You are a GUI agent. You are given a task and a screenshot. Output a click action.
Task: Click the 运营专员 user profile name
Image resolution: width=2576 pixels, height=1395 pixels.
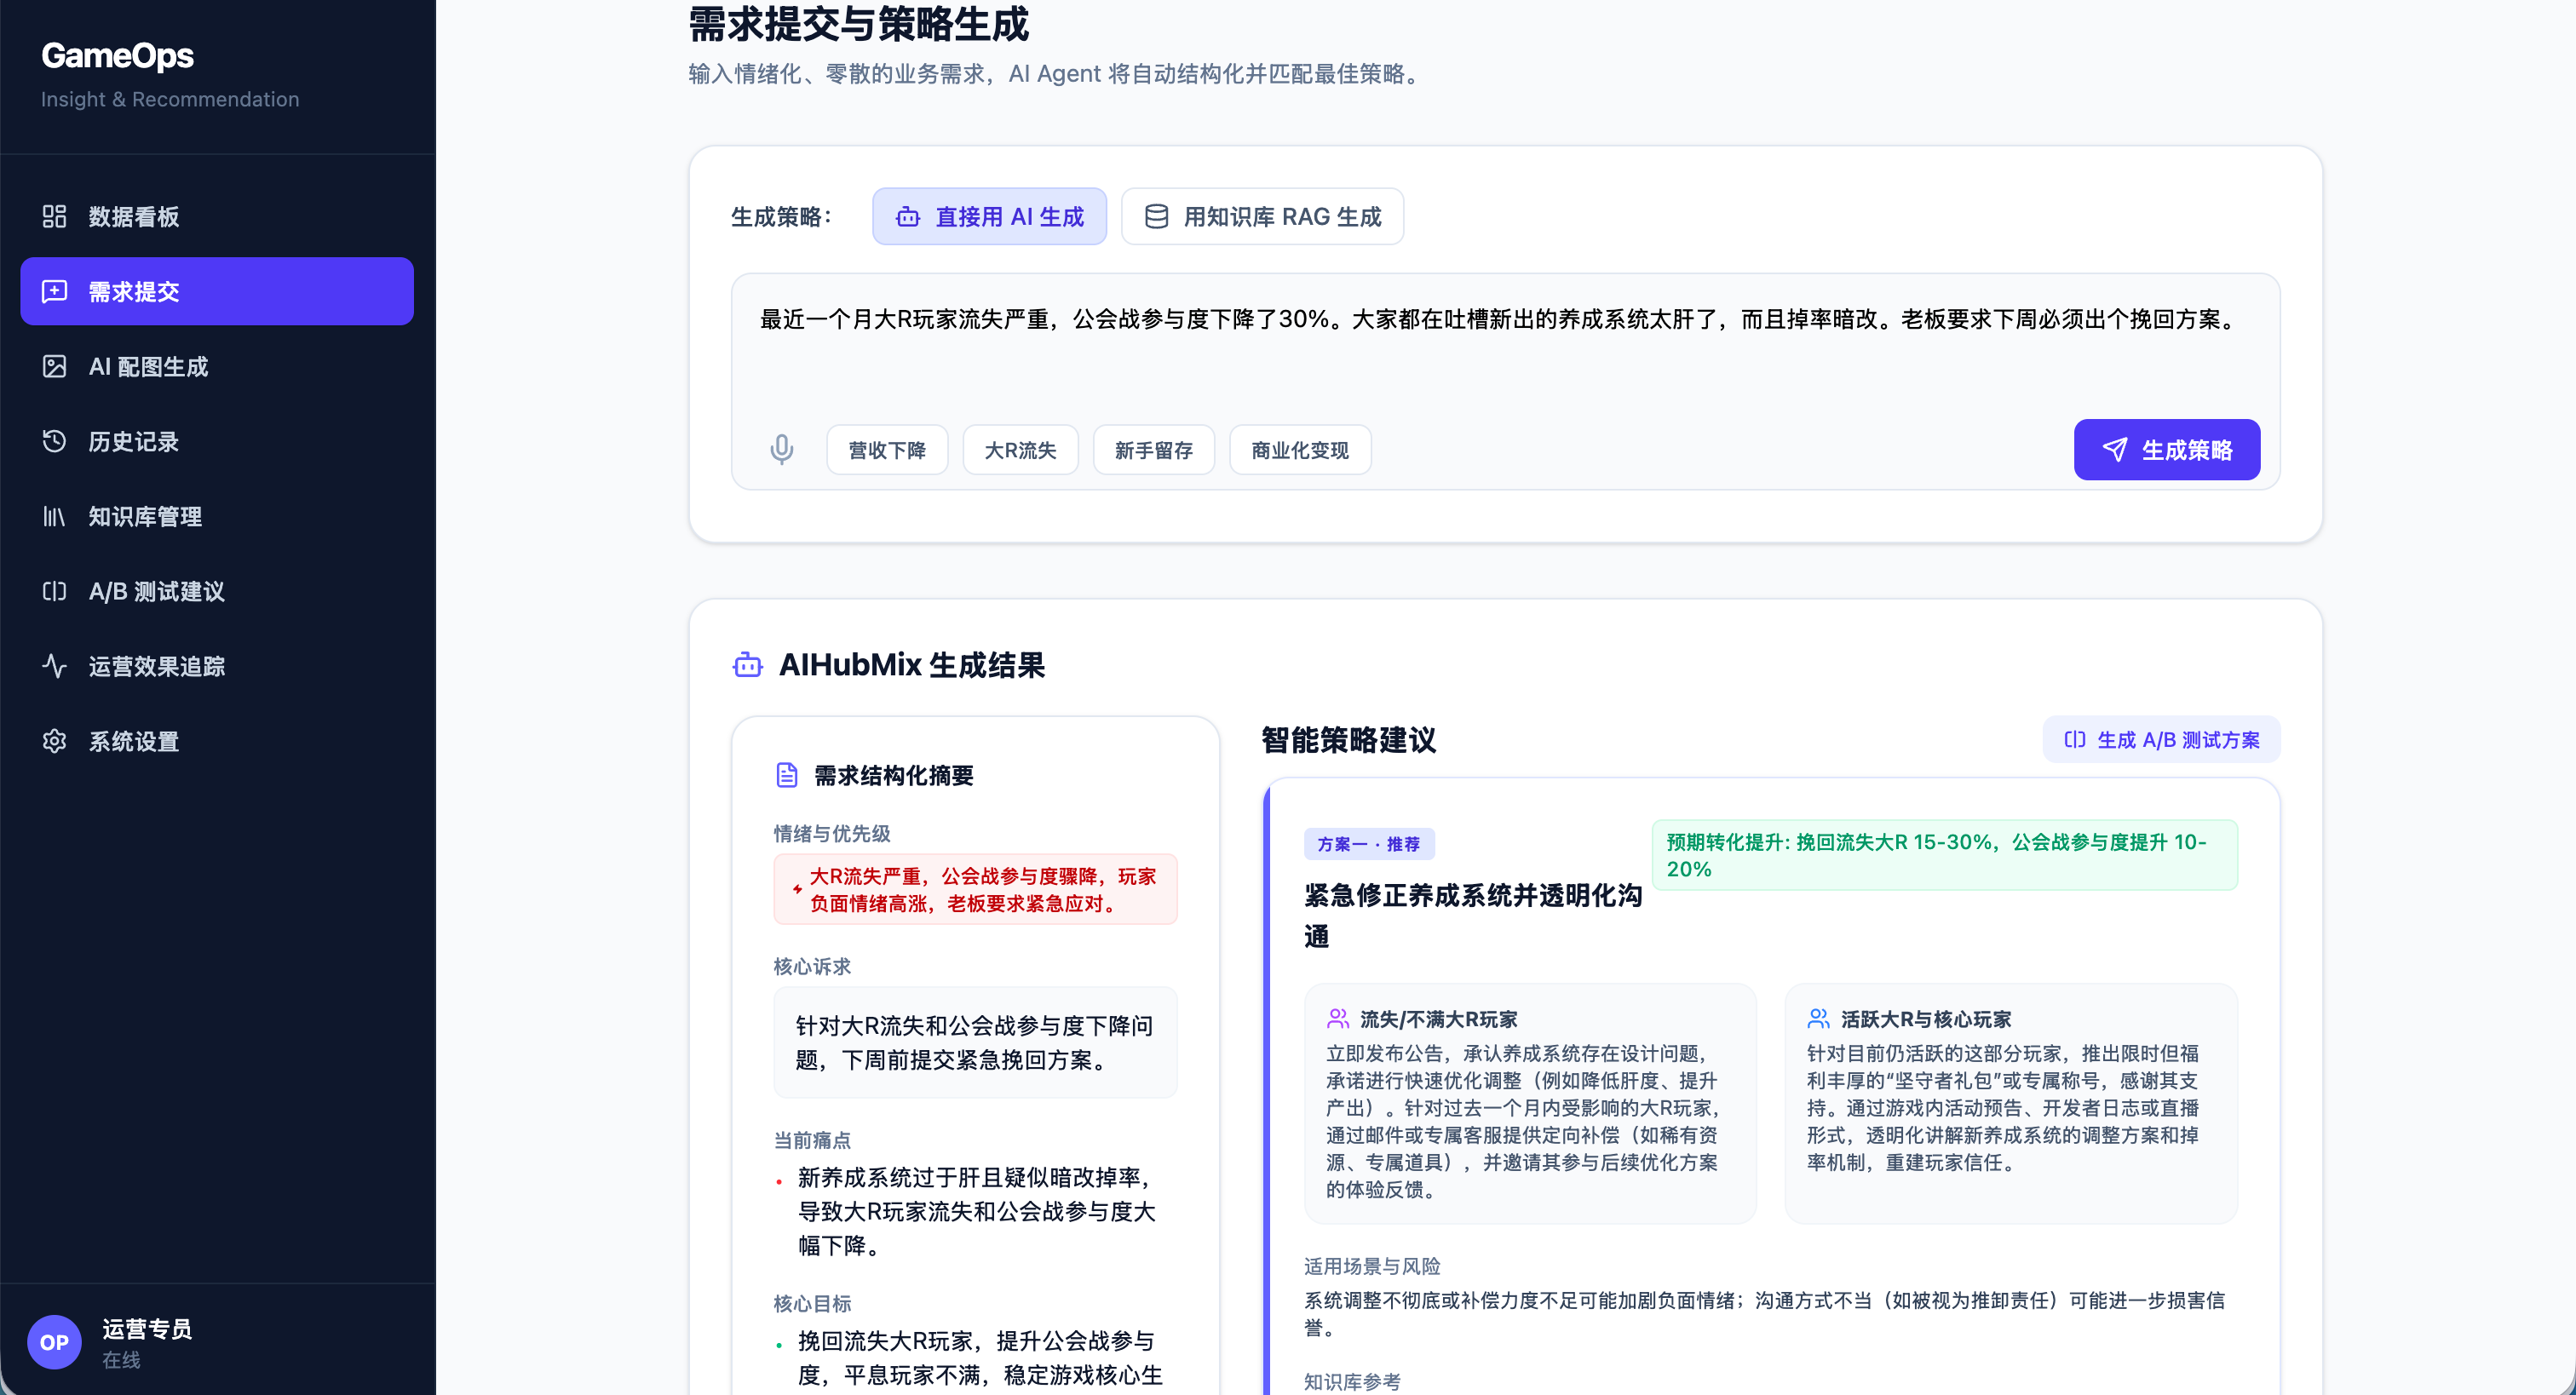[x=147, y=1328]
